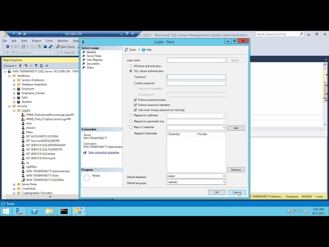Check the Map to Credential checkbox
This screenshot has height=247, width=329.
(131, 127)
